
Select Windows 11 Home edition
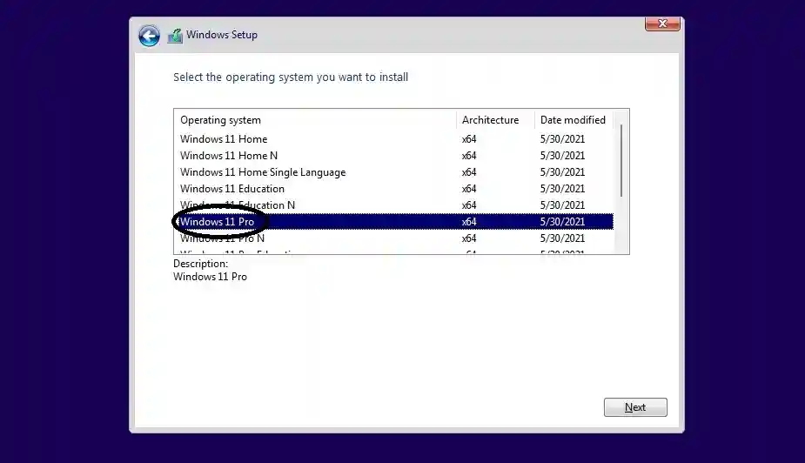tap(393, 139)
